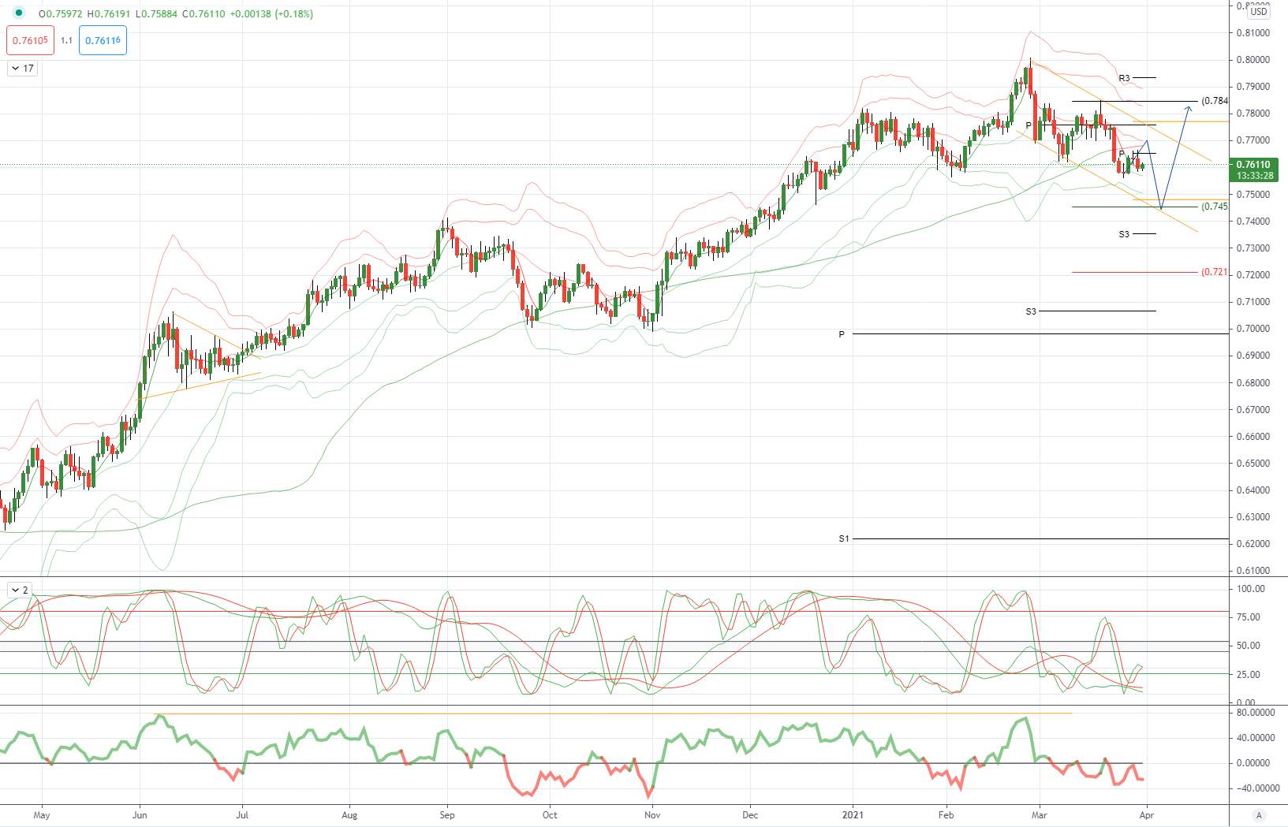Toggle the auto-scale A button

(1259, 814)
